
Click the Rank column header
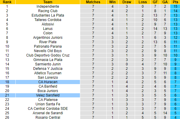(7, 2)
